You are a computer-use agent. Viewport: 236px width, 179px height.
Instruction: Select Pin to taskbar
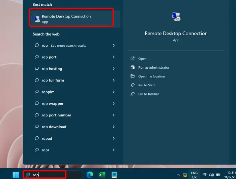click(x=149, y=94)
